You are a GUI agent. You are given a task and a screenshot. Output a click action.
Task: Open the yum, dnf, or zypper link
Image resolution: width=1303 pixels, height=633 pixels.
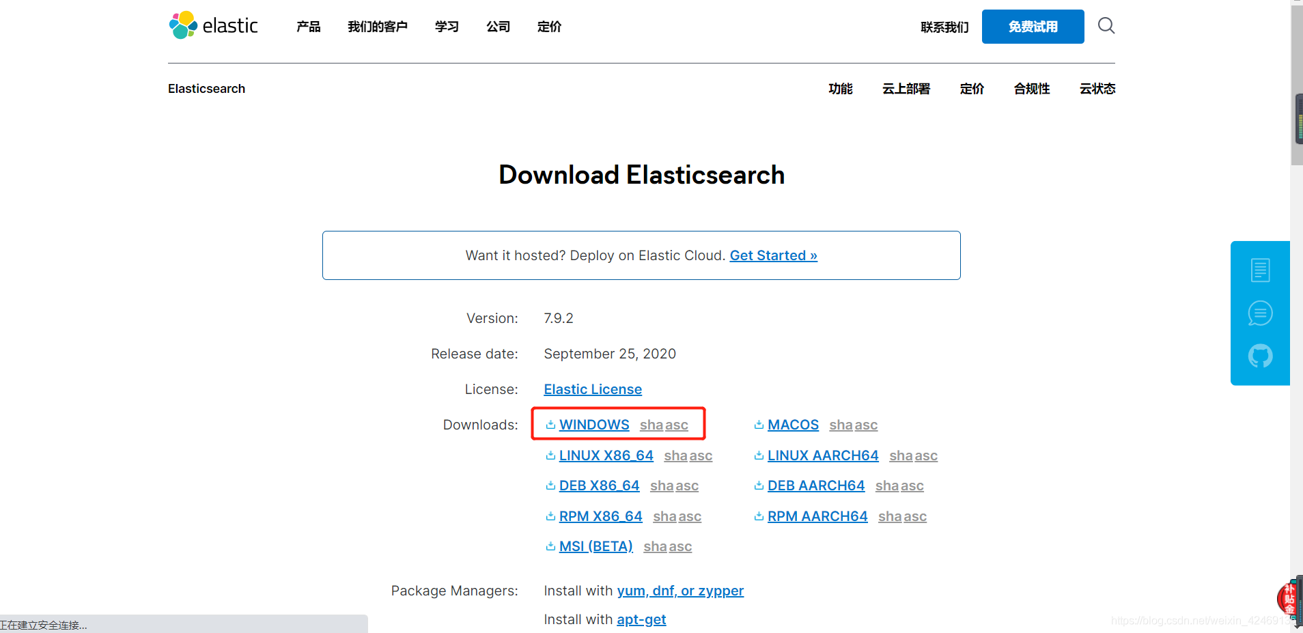click(x=680, y=591)
